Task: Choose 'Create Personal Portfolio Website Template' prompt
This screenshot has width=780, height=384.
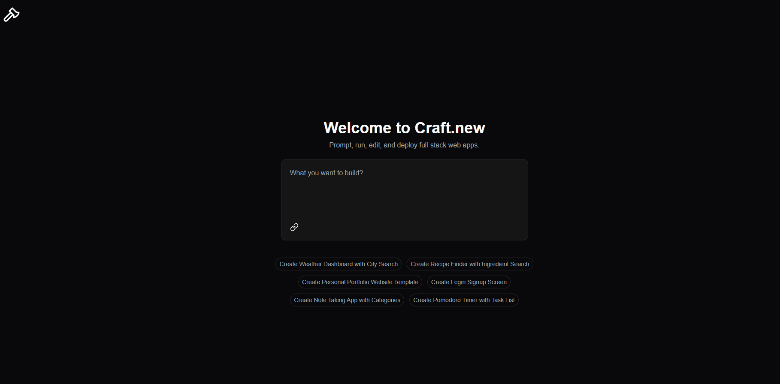Action: click(x=360, y=282)
